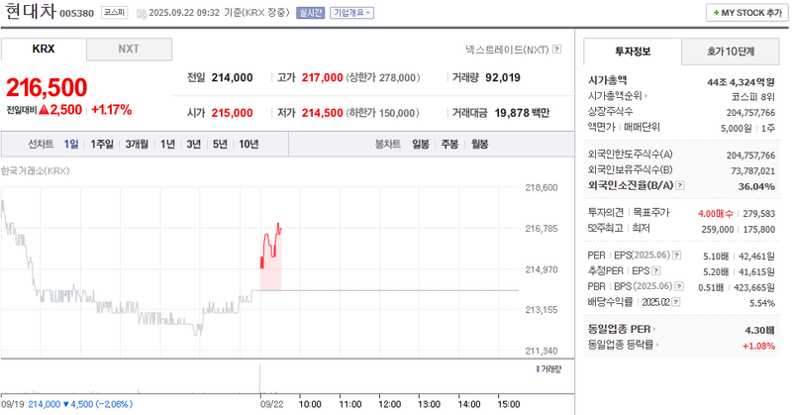792x415 pixels.
Task: Click the 목표주가 279,583 value
Action: pyautogui.click(x=758, y=214)
